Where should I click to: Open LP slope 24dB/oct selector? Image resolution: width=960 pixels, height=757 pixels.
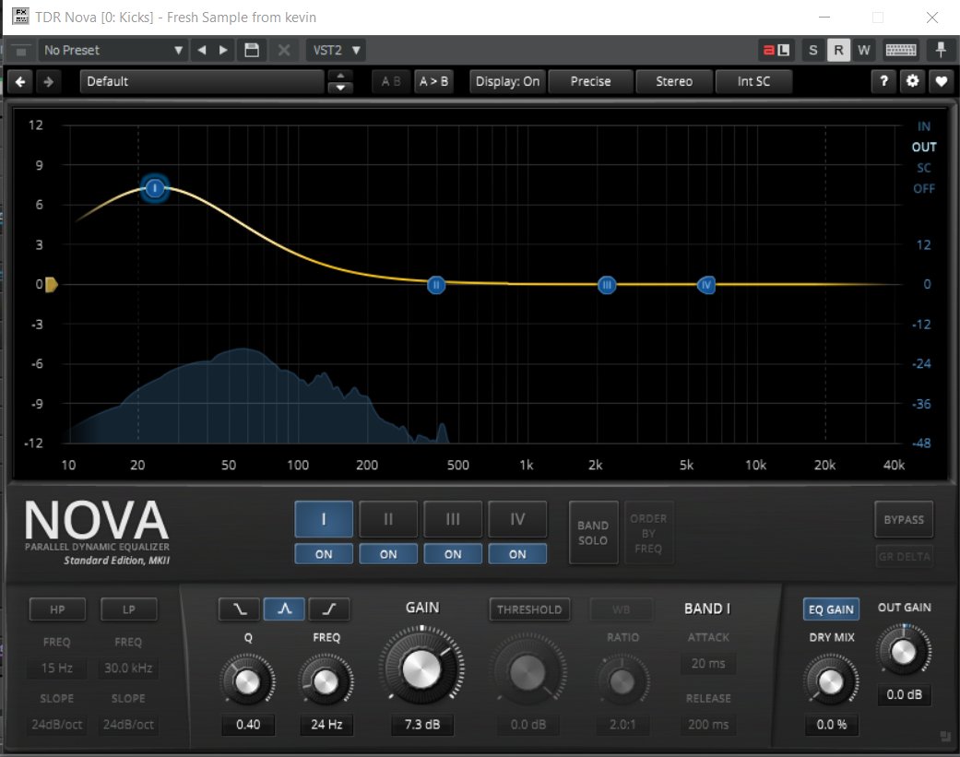[x=128, y=725]
